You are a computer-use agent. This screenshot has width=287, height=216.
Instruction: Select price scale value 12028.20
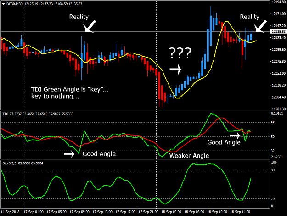click(x=279, y=85)
